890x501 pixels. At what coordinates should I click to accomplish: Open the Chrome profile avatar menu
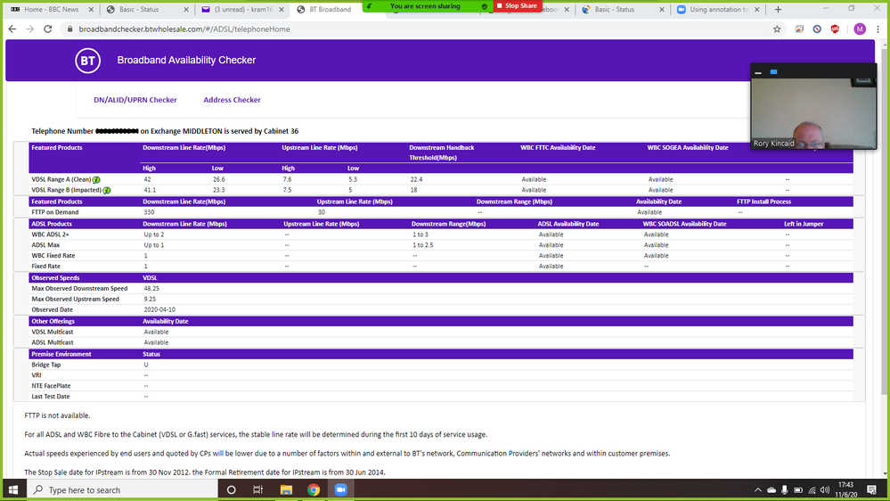click(x=859, y=29)
